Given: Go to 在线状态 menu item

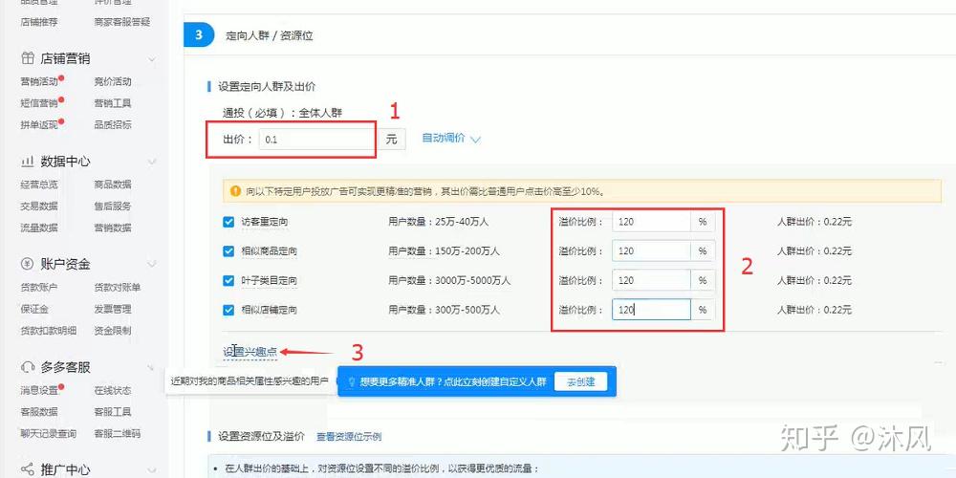Looking at the screenshot, I should (113, 390).
